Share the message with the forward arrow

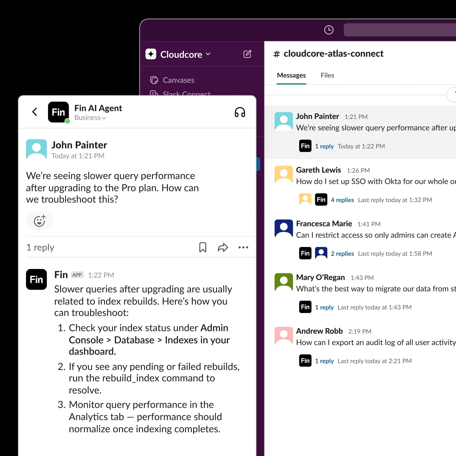[223, 247]
